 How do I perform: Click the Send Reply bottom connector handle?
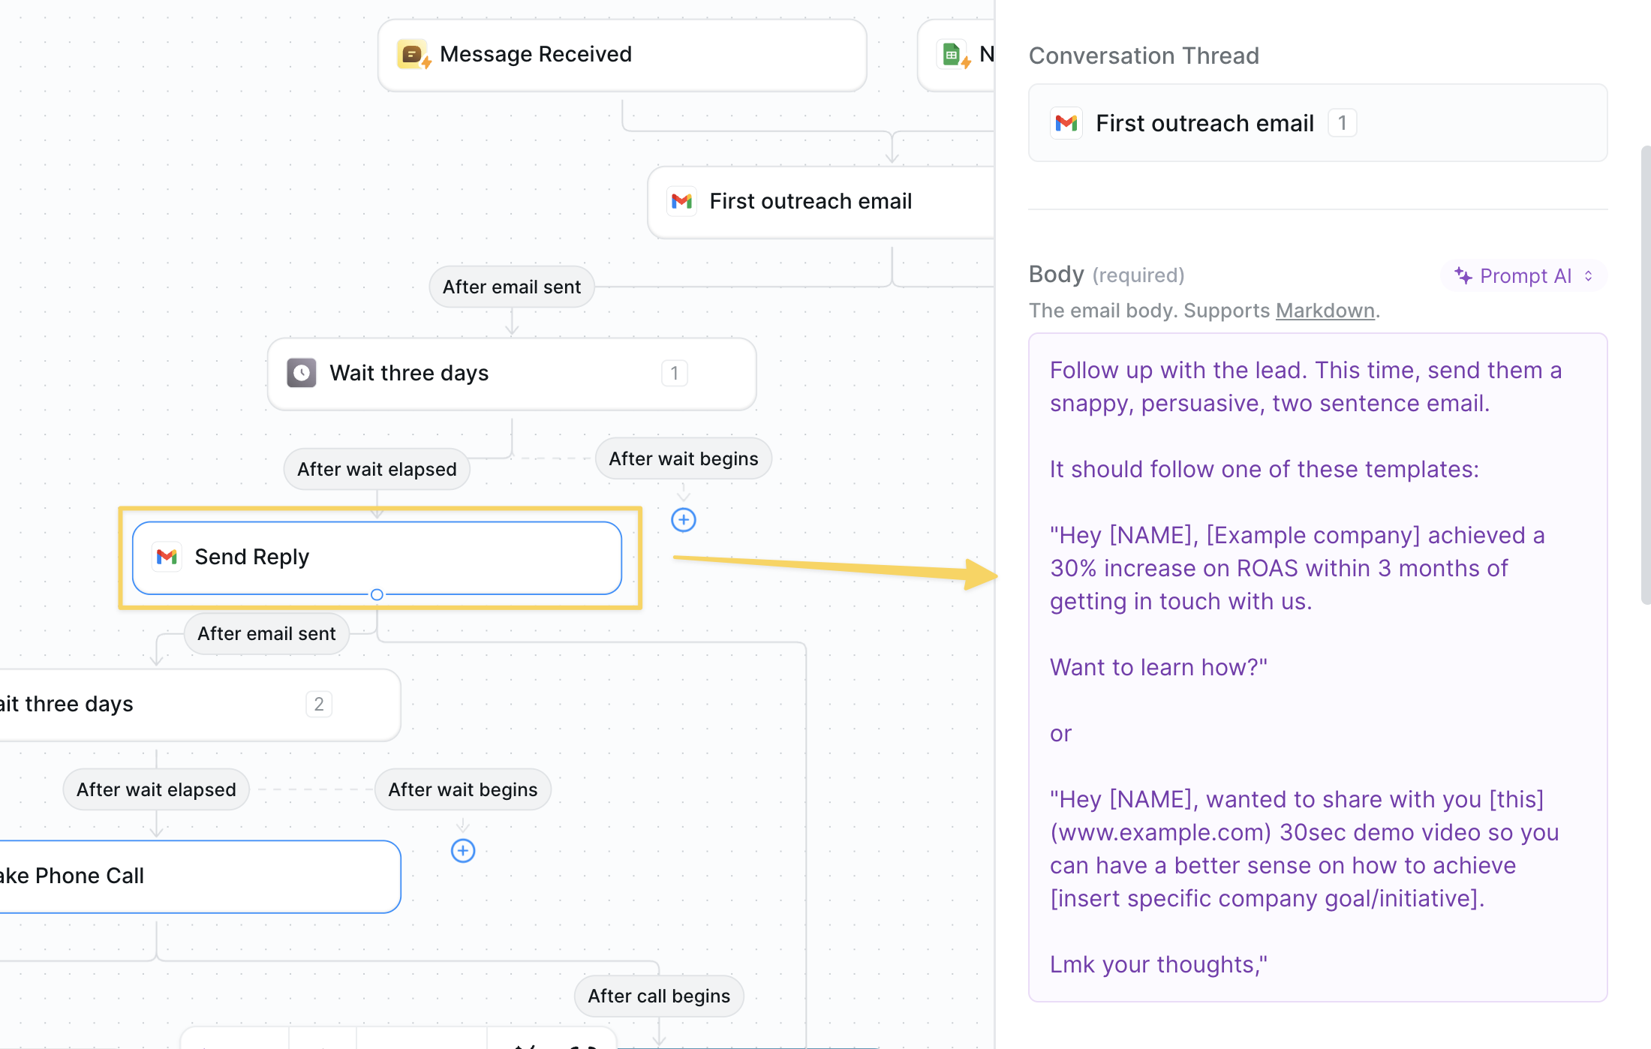[377, 594]
